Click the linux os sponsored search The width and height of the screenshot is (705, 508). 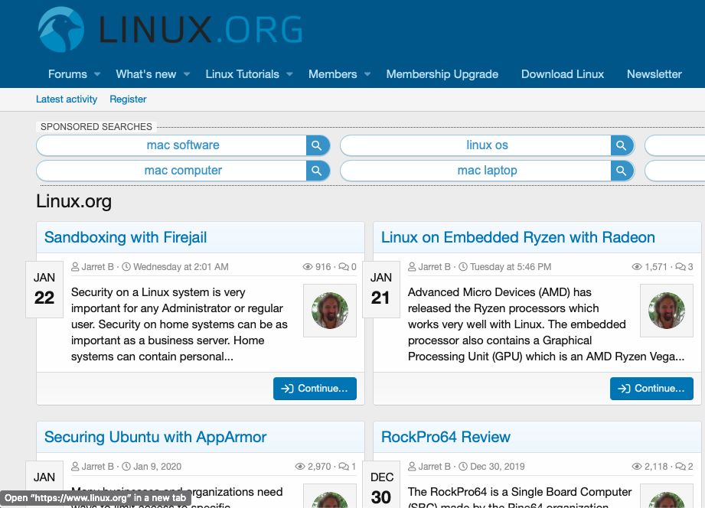(x=487, y=145)
